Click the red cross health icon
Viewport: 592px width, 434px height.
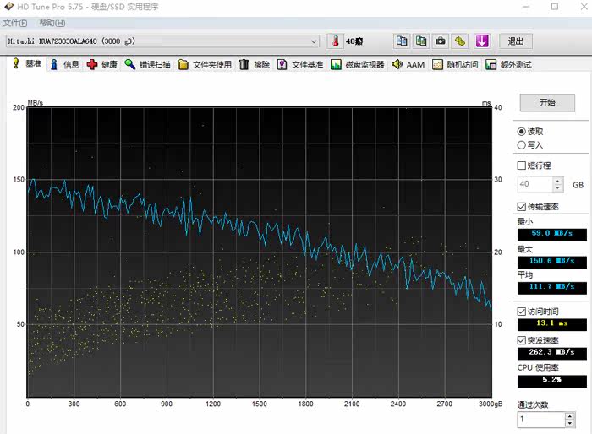(91, 64)
